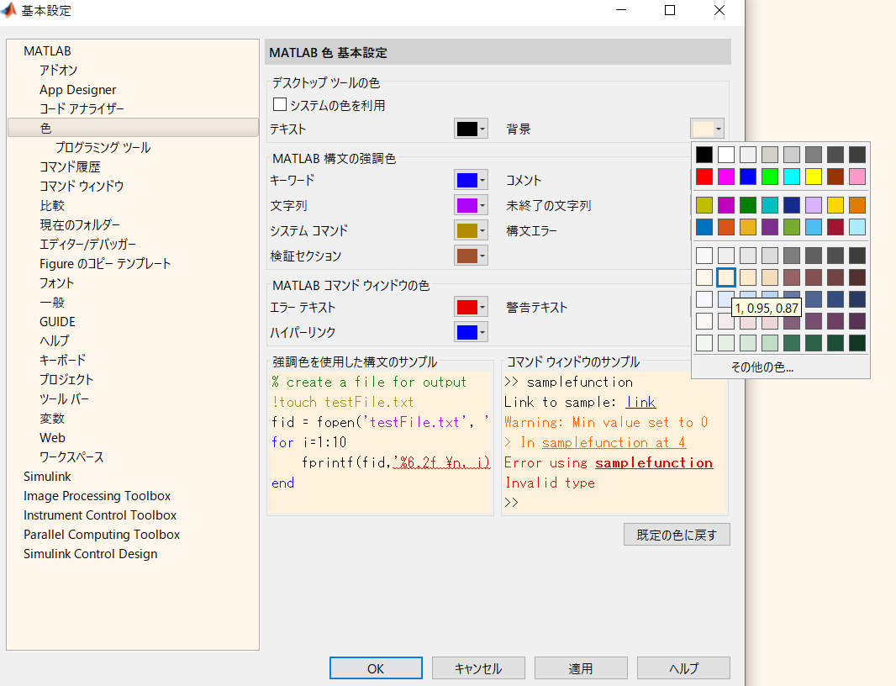Open the テキスト color dropdown
Viewport: 896px width, 686px height.
tap(471, 129)
